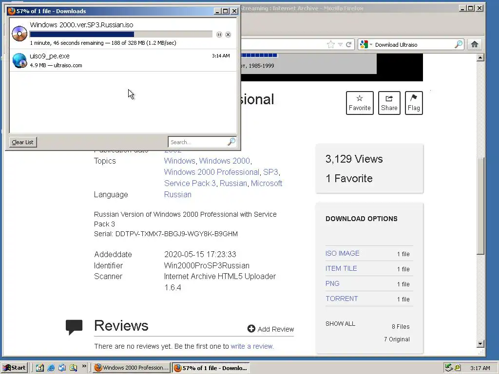
Task: Open the TORRENT download option
Action: (342, 299)
